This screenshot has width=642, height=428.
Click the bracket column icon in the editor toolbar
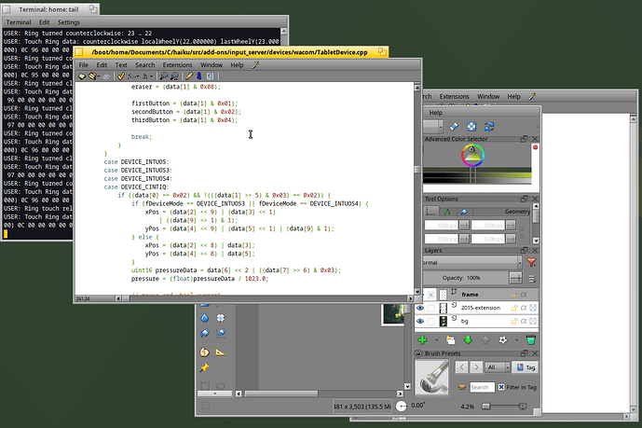click(210, 76)
